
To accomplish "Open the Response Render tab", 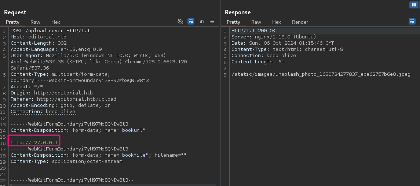I will [300, 22].
